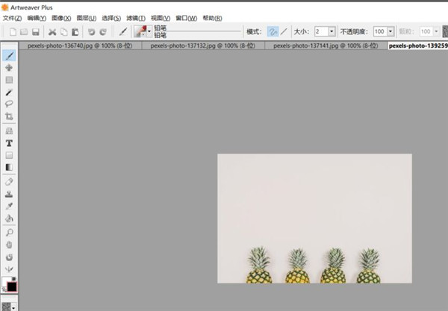448x311 pixels.
Task: Click the foreground/background color swatch
Action: 10,285
